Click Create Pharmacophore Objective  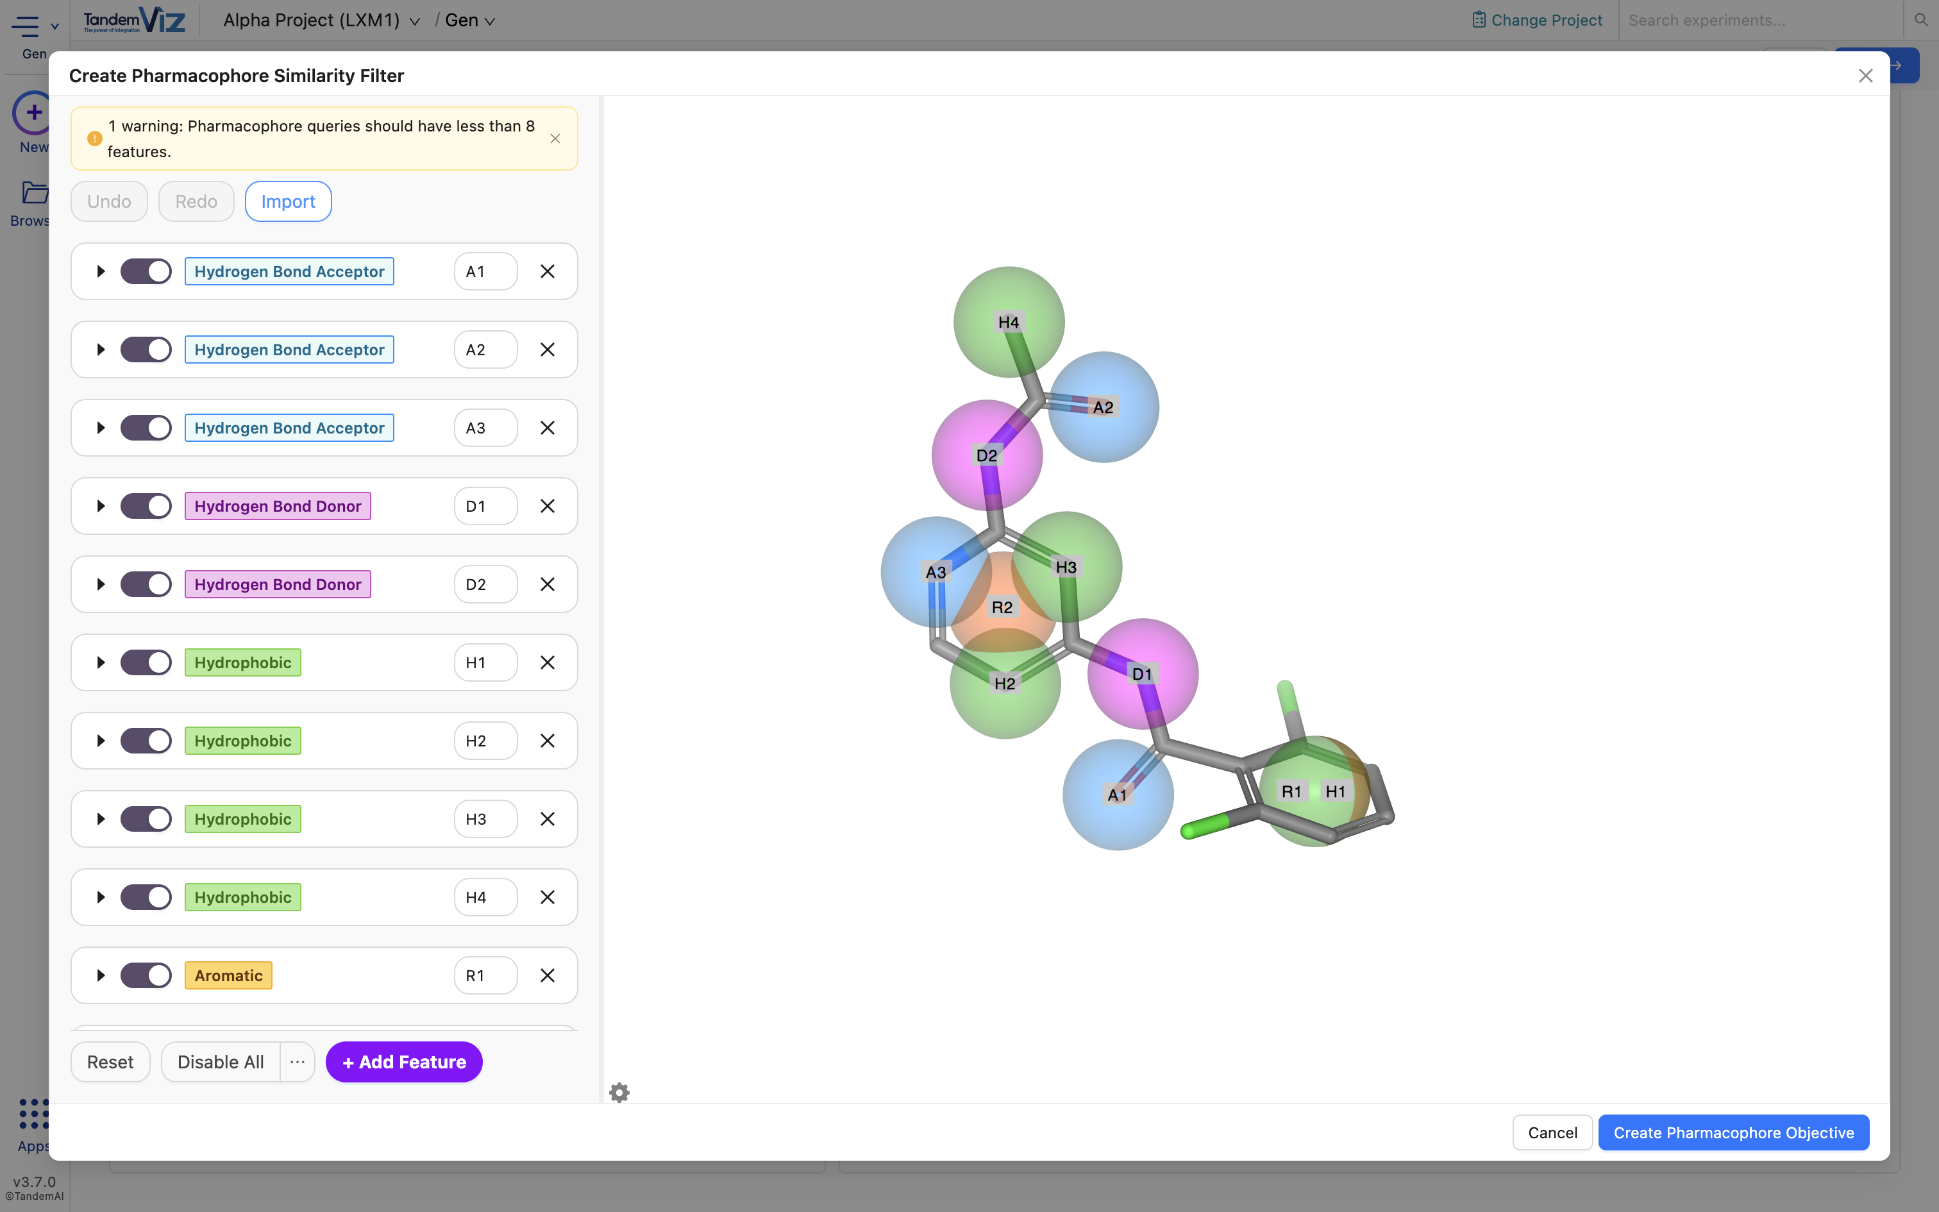pyautogui.click(x=1733, y=1132)
